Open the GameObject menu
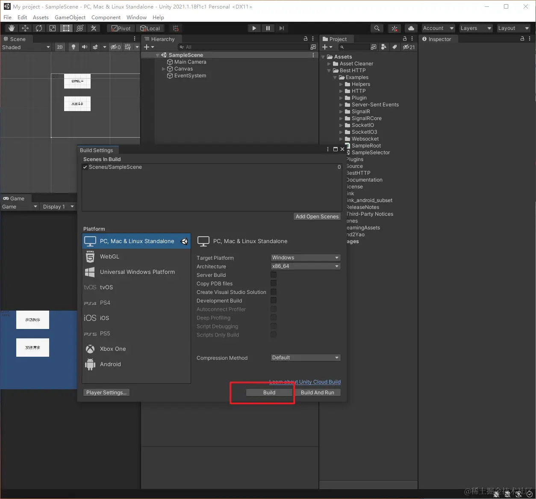536x499 pixels. pyautogui.click(x=70, y=18)
